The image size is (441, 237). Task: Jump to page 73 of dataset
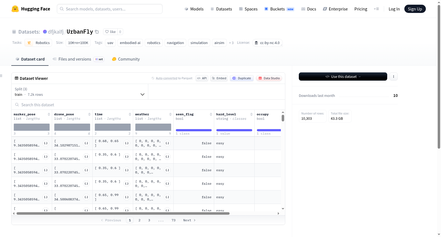pos(173,220)
